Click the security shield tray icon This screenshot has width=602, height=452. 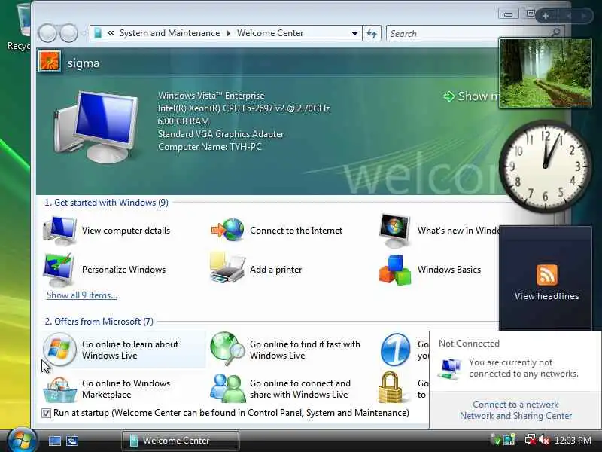pyautogui.click(x=496, y=440)
